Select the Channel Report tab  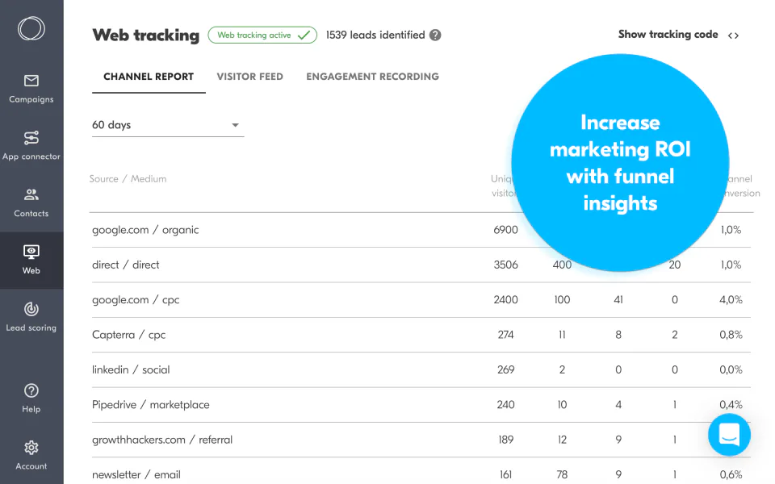pyautogui.click(x=149, y=77)
